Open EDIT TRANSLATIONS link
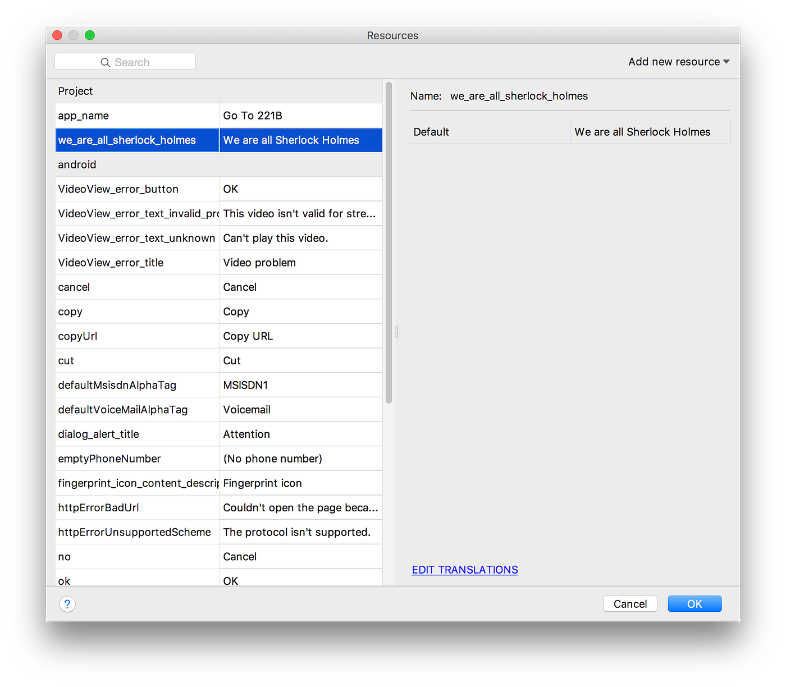 pos(464,570)
